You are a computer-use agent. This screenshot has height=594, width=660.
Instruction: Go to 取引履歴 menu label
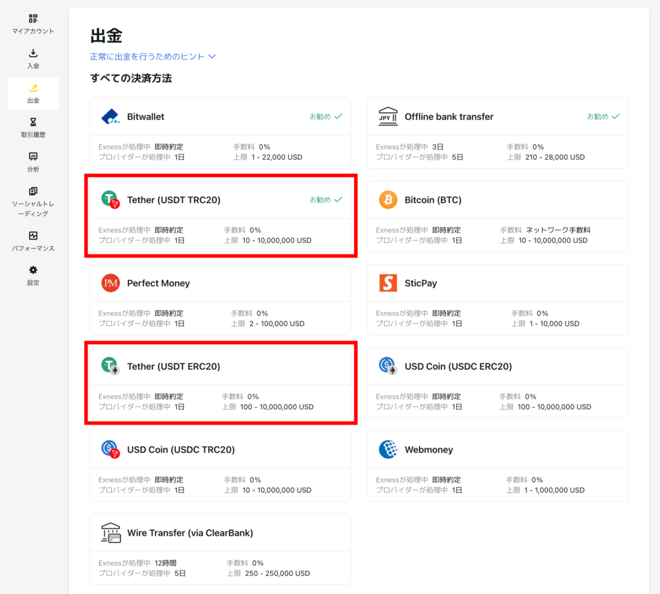[x=34, y=135]
